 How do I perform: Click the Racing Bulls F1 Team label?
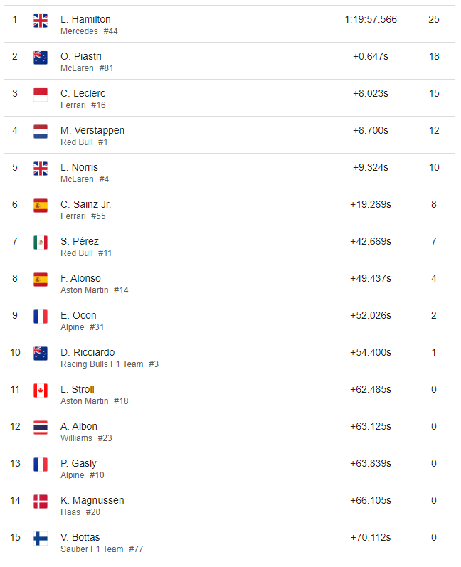click(x=102, y=364)
